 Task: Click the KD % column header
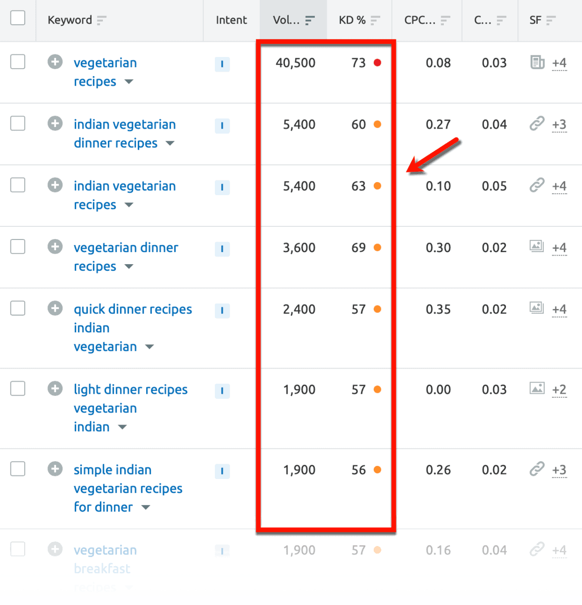pyautogui.click(x=359, y=20)
